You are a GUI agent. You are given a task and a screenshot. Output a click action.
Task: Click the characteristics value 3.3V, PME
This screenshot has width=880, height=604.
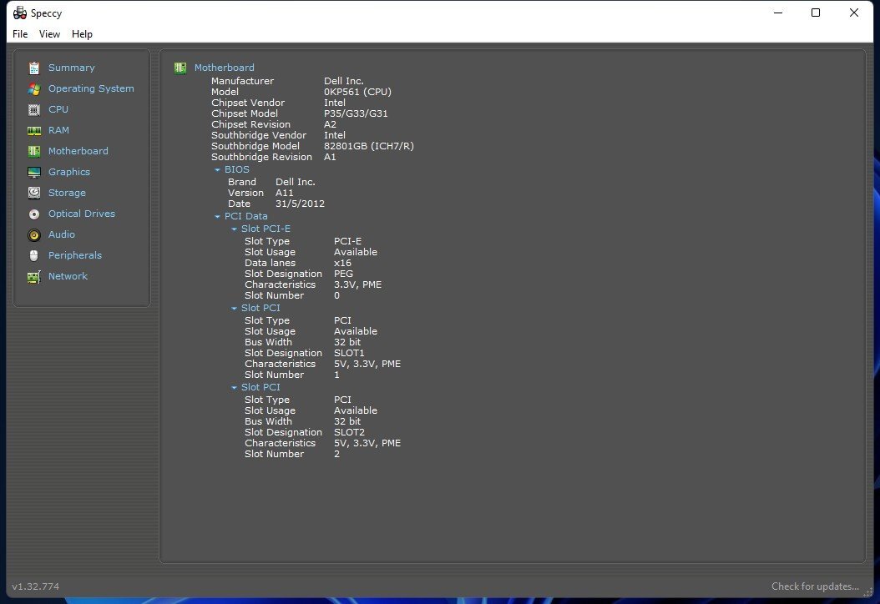(x=357, y=284)
